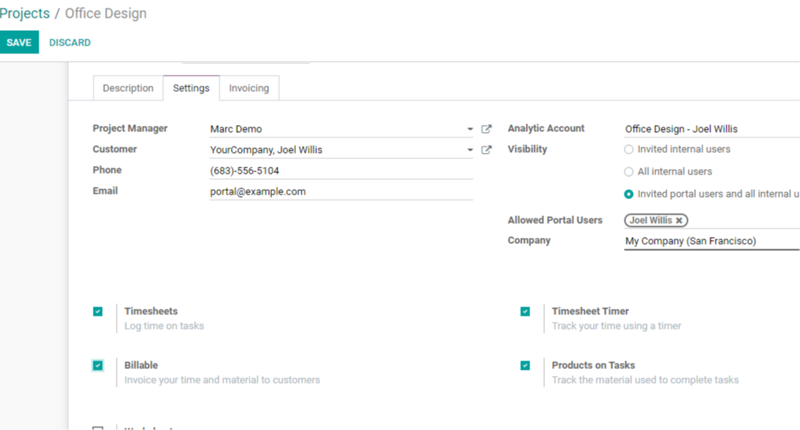Open external link icon beside Project Manager

486,129
